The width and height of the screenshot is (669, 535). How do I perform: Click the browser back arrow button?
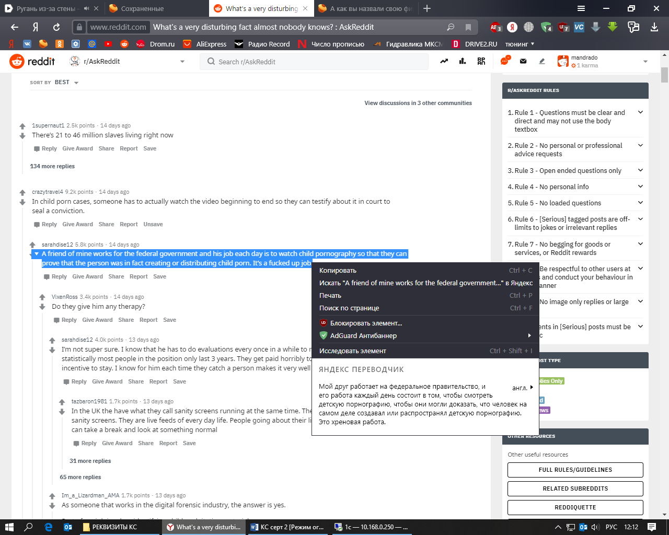(15, 27)
